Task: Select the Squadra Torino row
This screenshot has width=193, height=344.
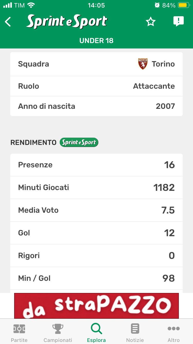Action: pyautogui.click(x=97, y=64)
